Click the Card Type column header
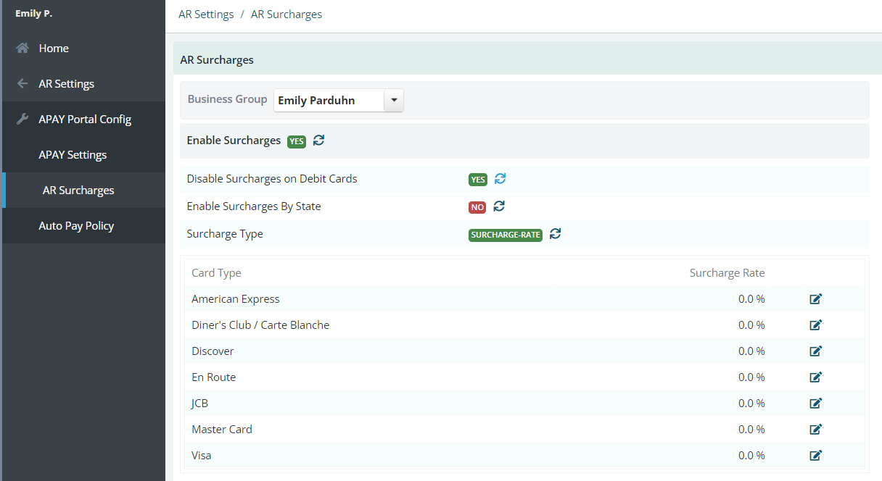882x481 pixels. pos(216,273)
